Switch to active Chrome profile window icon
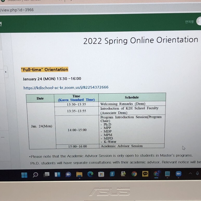This screenshot has width=201, height=201. (156, 174)
